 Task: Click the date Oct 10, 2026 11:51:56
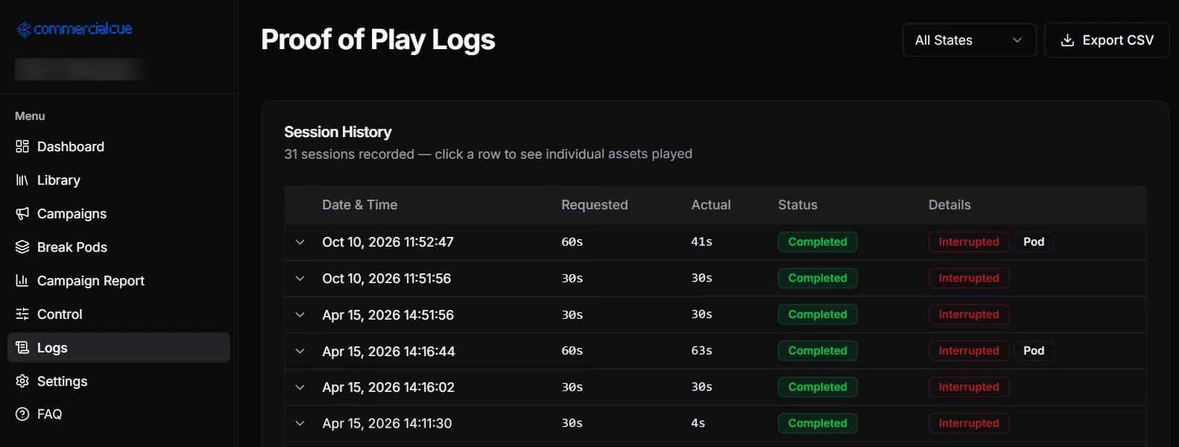pyautogui.click(x=387, y=279)
